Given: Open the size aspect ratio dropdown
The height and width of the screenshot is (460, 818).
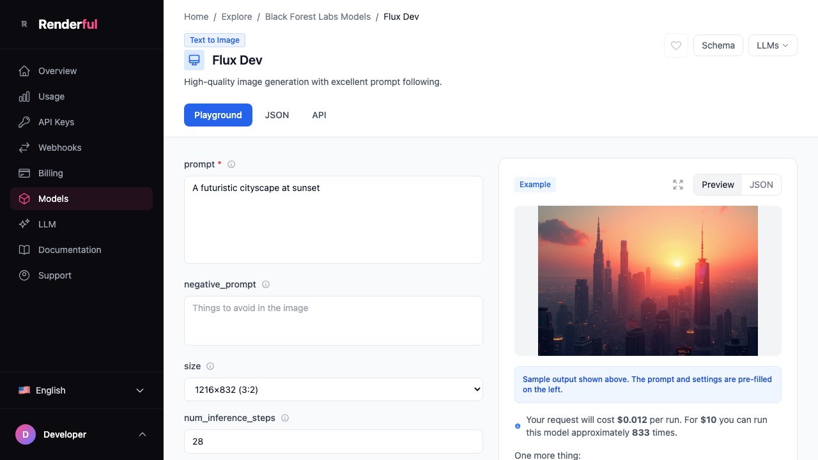Looking at the screenshot, I should [333, 389].
